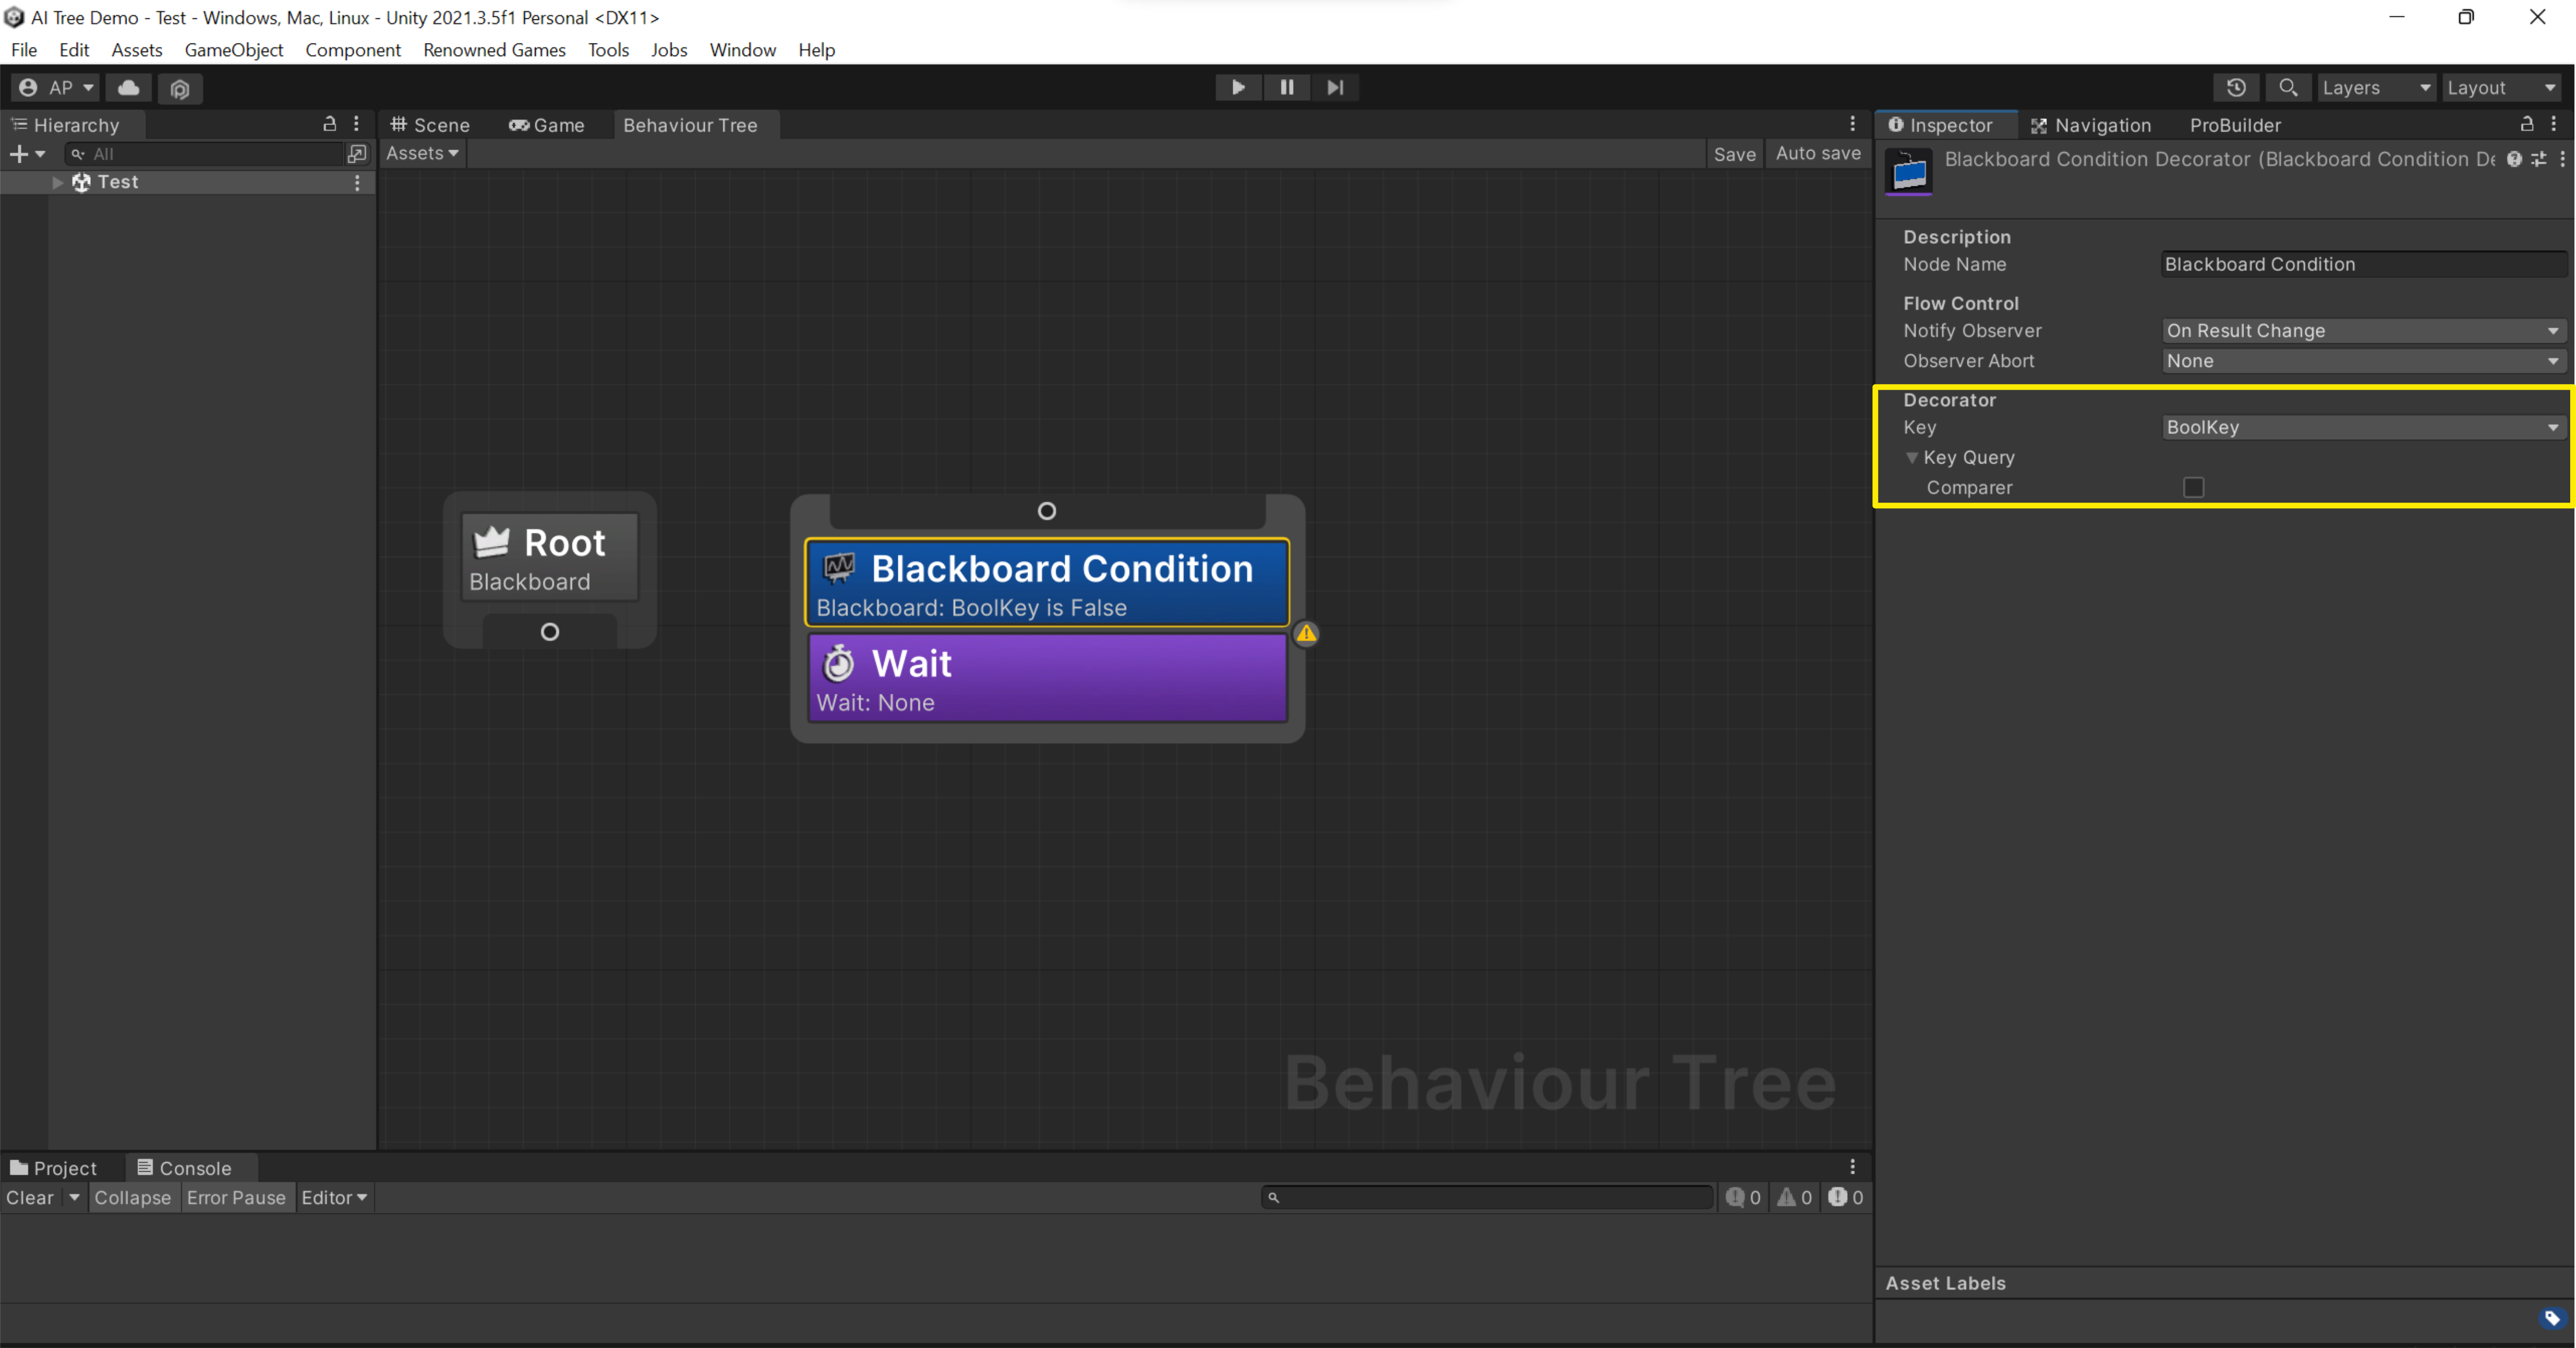Viewport: 2576px width, 1348px height.
Task: Toggle the Hierarchy panel lock icon
Action: 329,124
